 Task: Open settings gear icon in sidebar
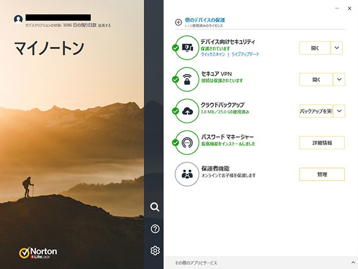pos(155,250)
